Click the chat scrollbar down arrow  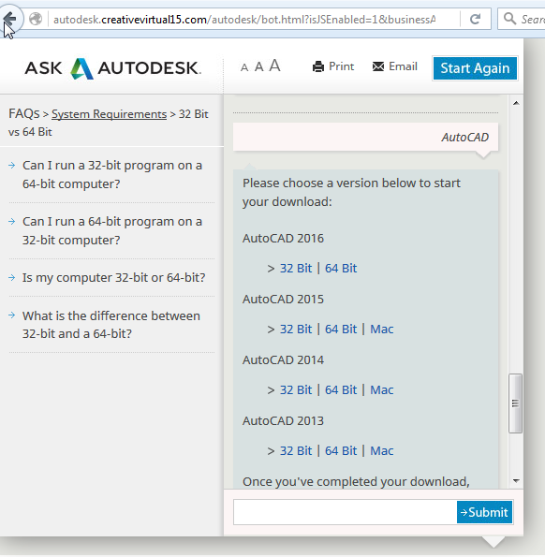pos(516,481)
